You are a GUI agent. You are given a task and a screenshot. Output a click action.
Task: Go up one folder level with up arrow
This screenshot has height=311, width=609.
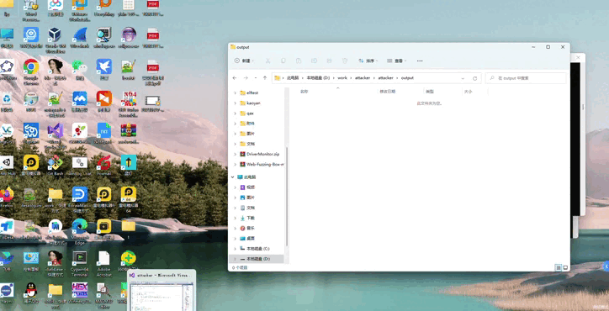tap(265, 78)
